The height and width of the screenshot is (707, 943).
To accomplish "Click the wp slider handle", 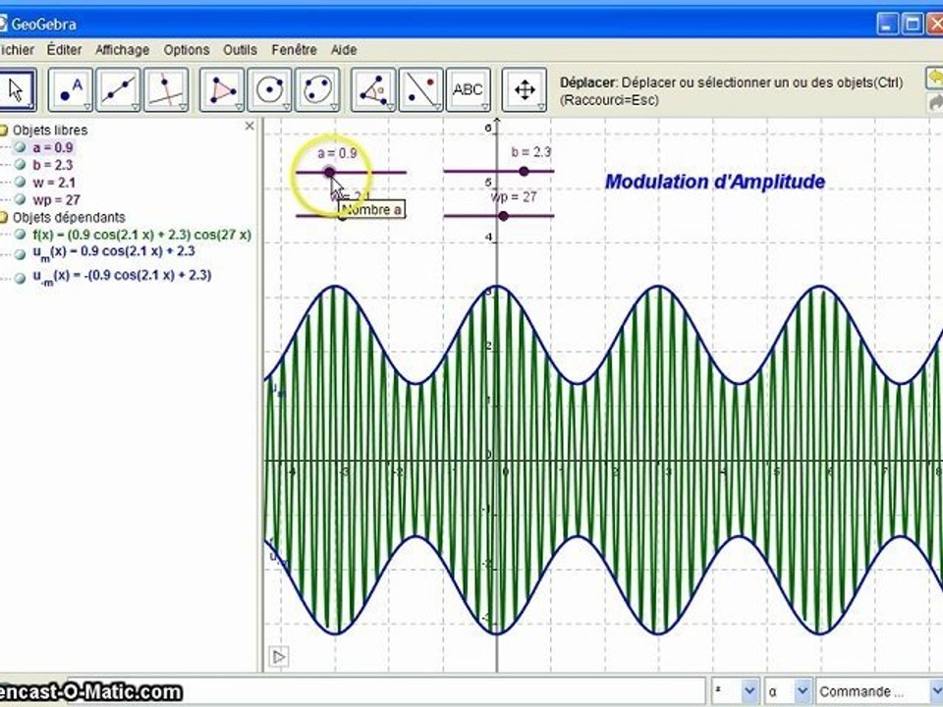I will pyautogui.click(x=503, y=216).
